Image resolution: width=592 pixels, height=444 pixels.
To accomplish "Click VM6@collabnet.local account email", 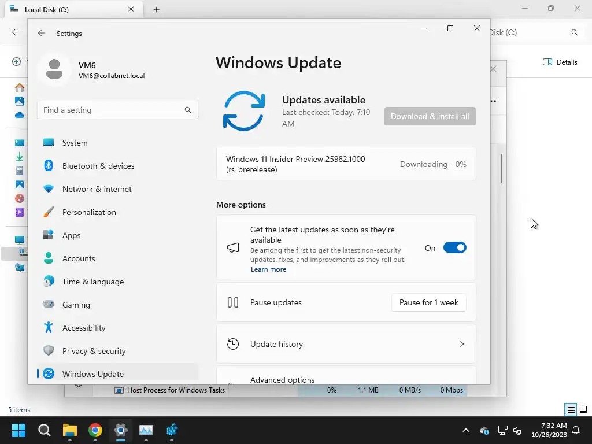I will pyautogui.click(x=112, y=76).
